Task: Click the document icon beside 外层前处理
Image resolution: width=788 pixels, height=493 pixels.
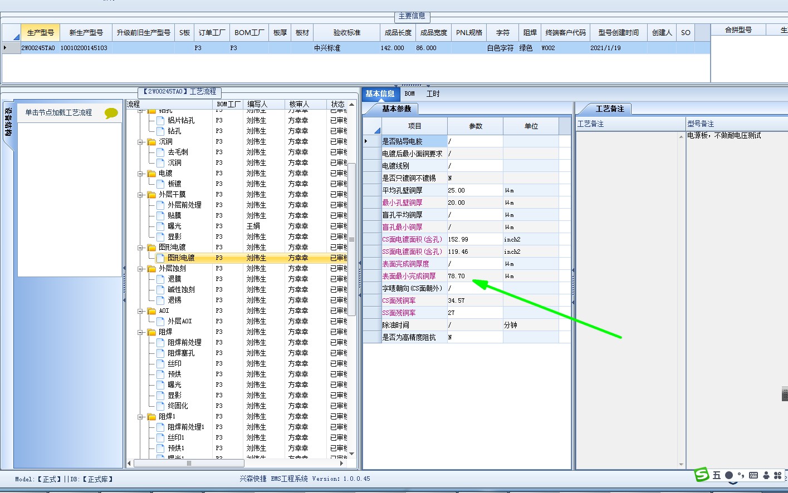Action: [160, 205]
